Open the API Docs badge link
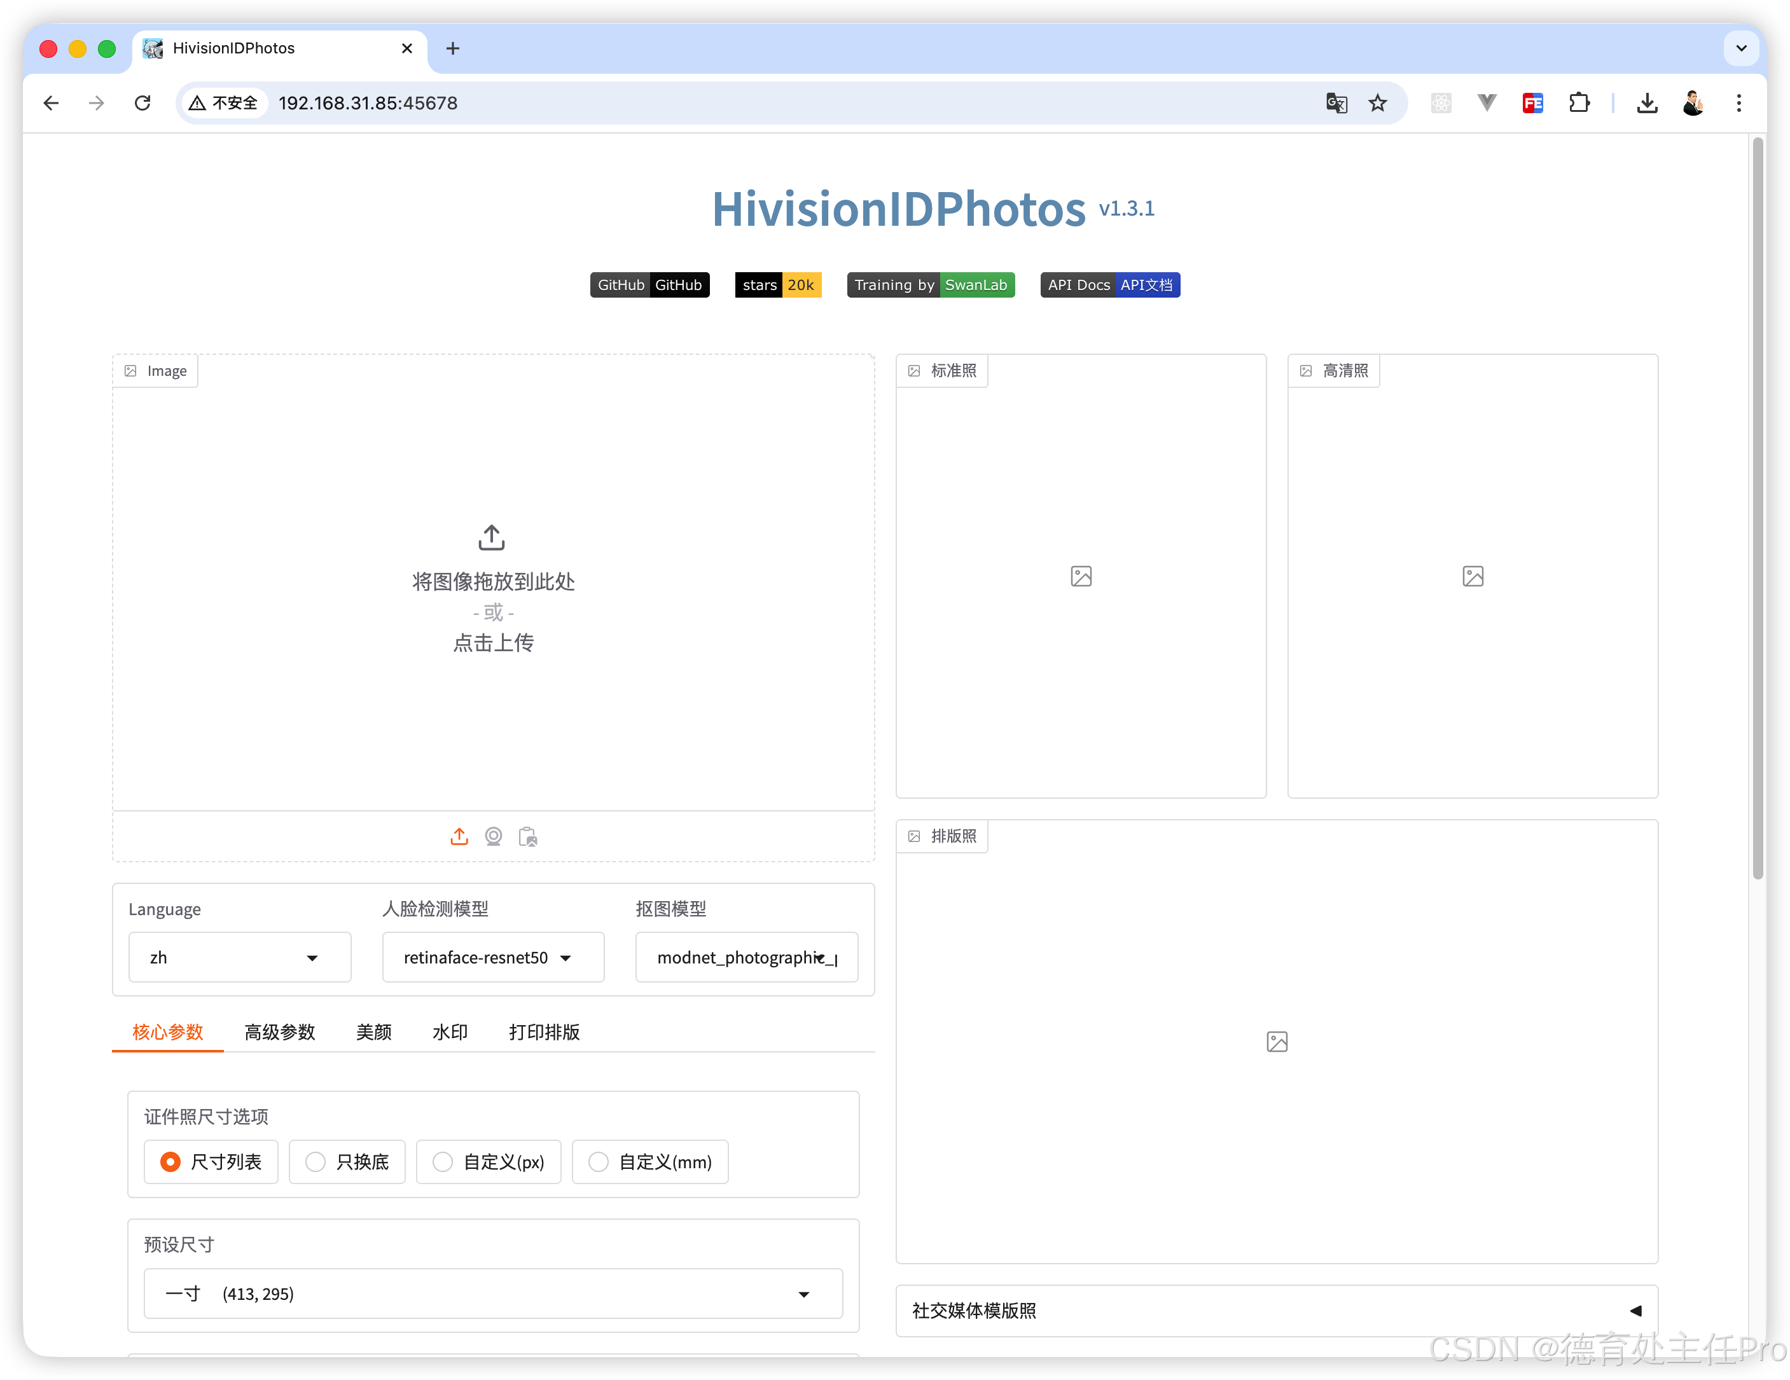 (x=1110, y=285)
